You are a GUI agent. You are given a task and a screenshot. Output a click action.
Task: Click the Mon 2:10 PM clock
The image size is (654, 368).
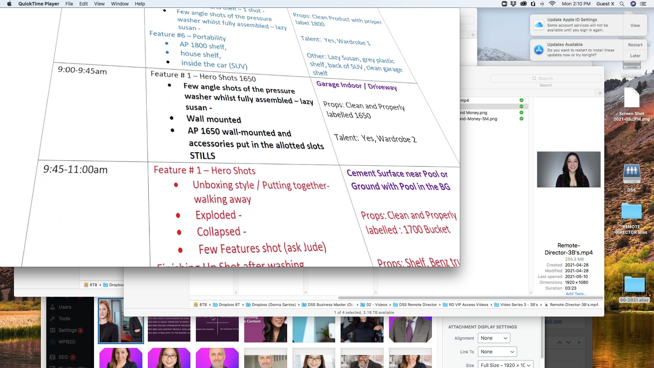click(x=576, y=4)
